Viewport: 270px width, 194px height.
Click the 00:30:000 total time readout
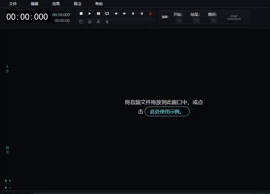pos(61,15)
